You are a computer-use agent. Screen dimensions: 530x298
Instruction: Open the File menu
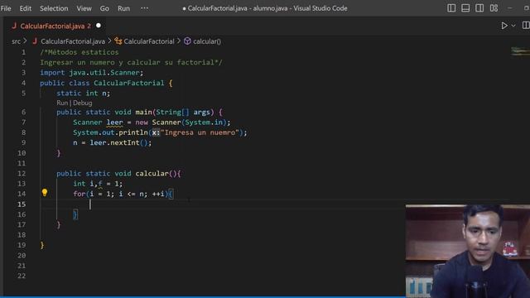(x=6, y=8)
